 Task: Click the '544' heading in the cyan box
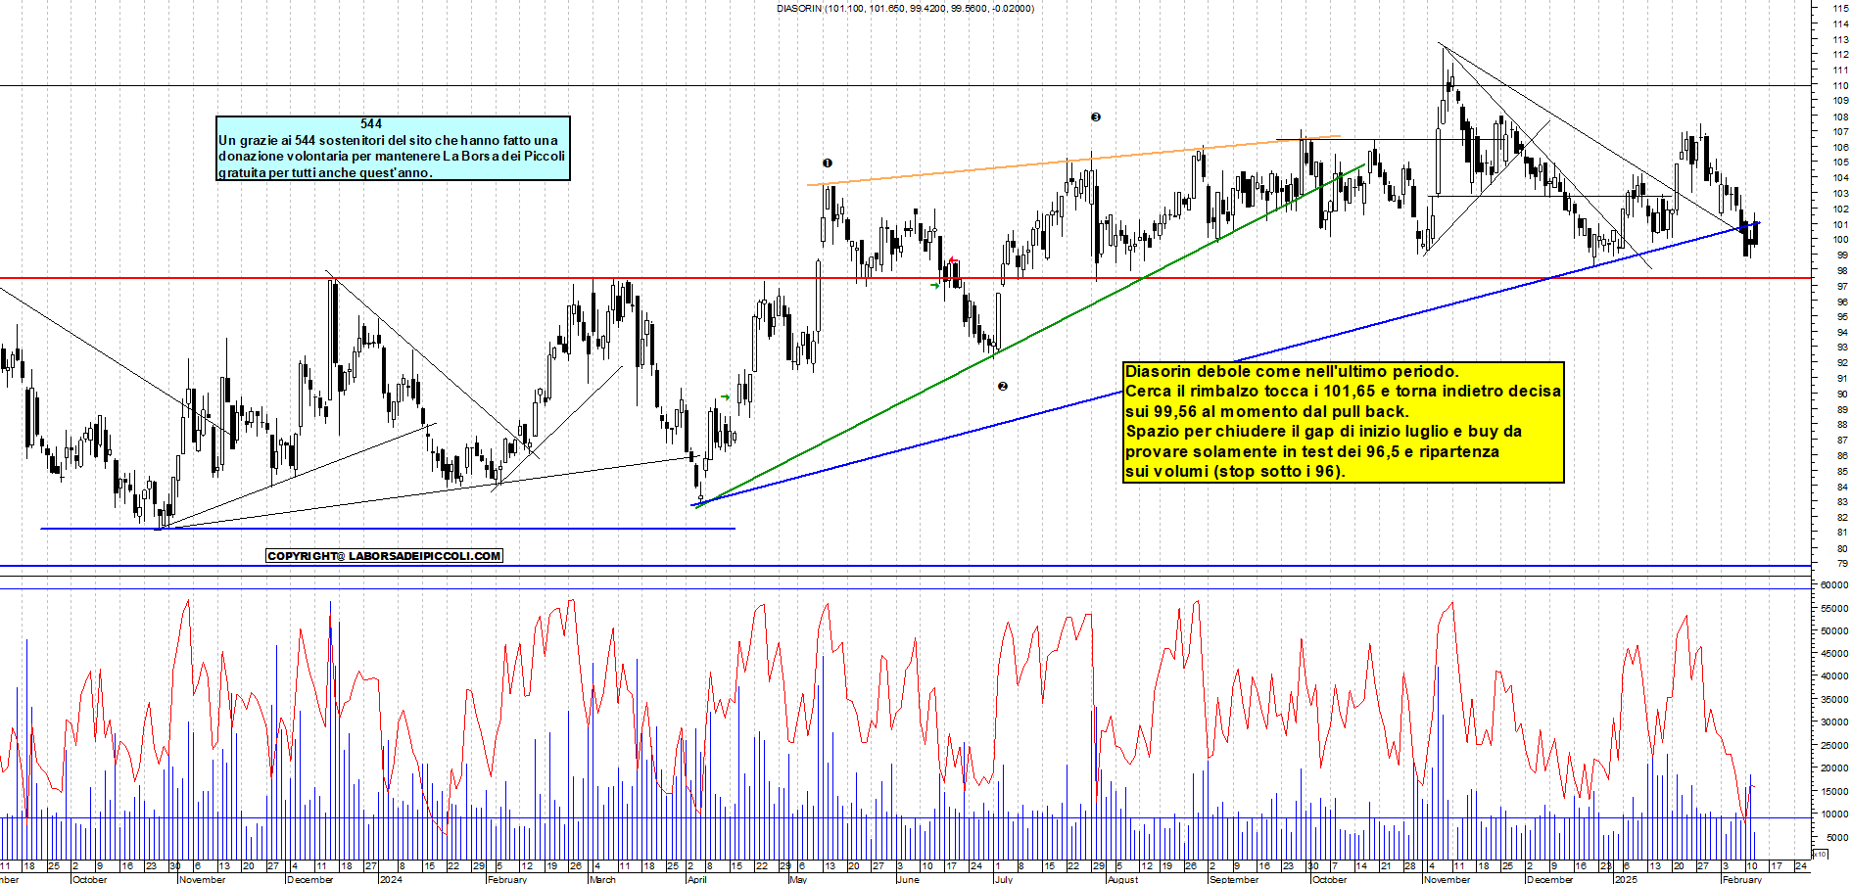click(371, 123)
